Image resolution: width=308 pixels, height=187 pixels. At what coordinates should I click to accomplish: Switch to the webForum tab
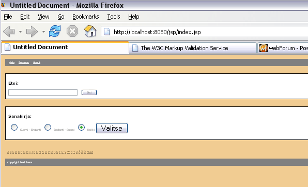coord(283,48)
